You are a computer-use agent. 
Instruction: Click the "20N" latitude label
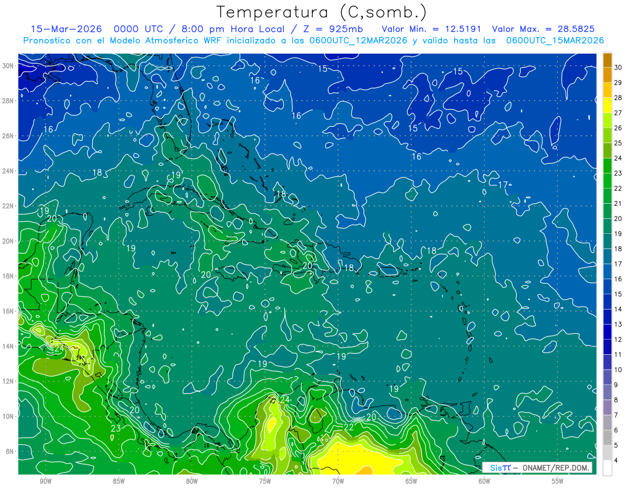[9, 241]
